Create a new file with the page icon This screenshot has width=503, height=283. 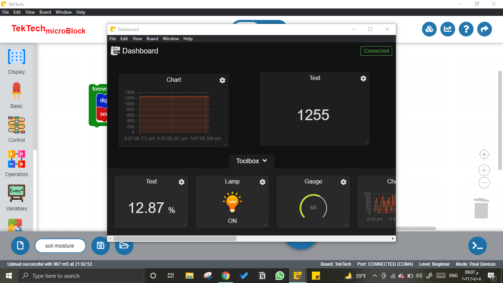(x=20, y=246)
